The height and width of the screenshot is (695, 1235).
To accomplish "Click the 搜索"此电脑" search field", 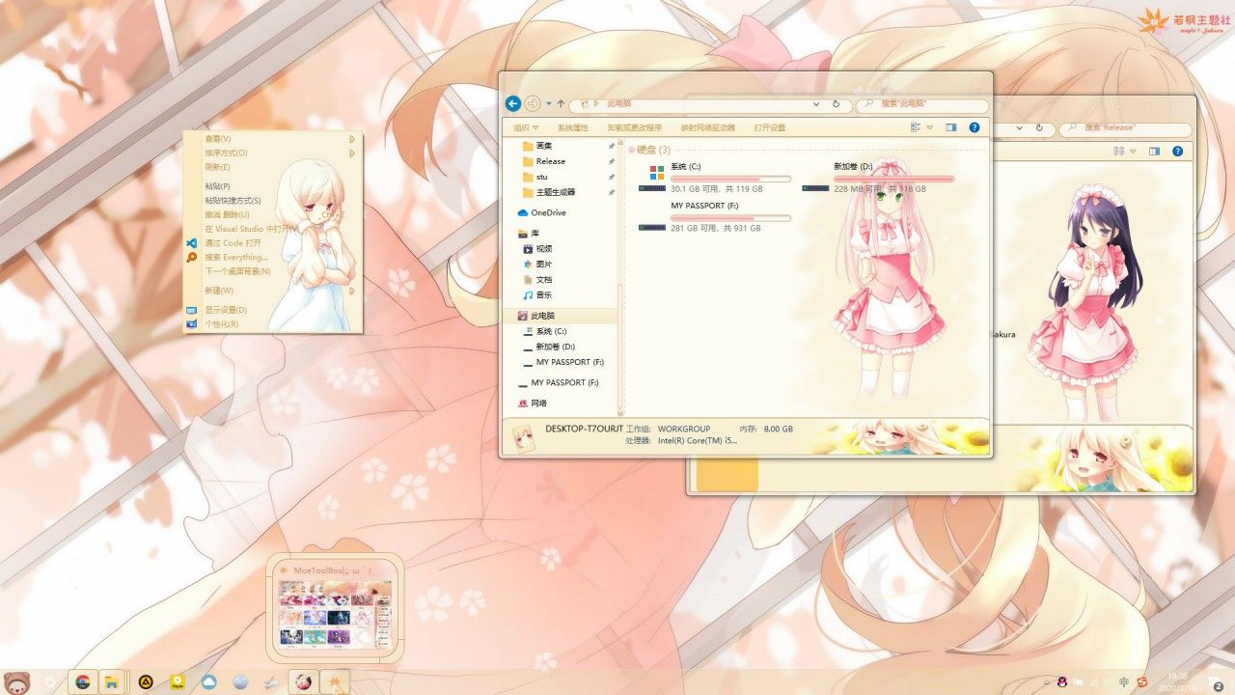I will pyautogui.click(x=922, y=104).
